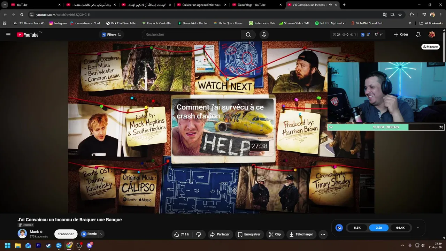The width and height of the screenshot is (446, 251).
Task: Open OBS Studio from the taskbar
Action: [x=79, y=245]
